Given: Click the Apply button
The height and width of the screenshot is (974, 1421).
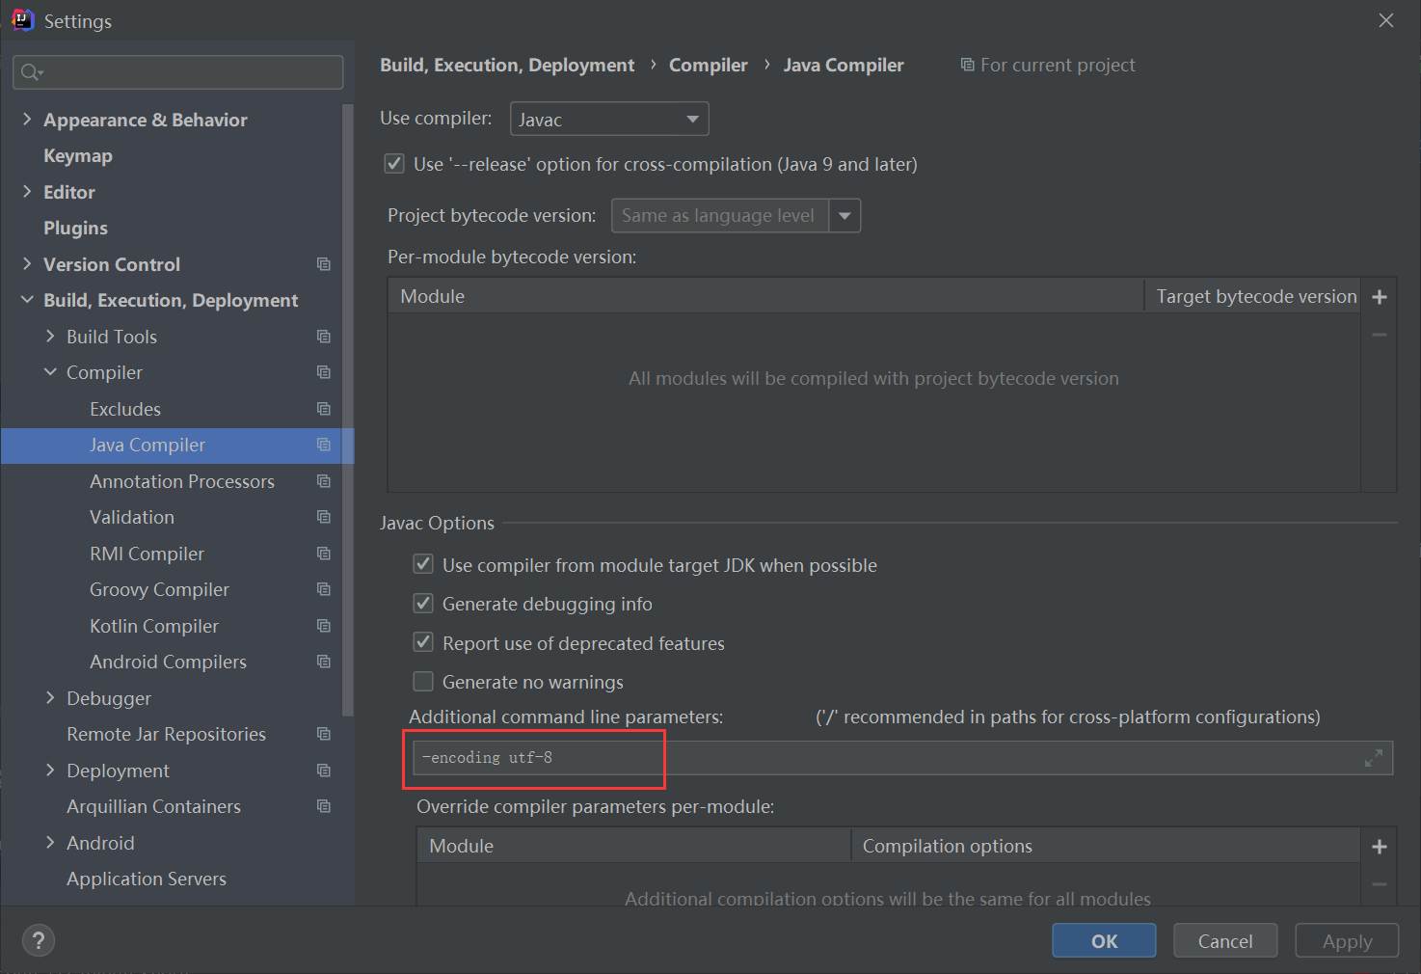Looking at the screenshot, I should coord(1347,941).
